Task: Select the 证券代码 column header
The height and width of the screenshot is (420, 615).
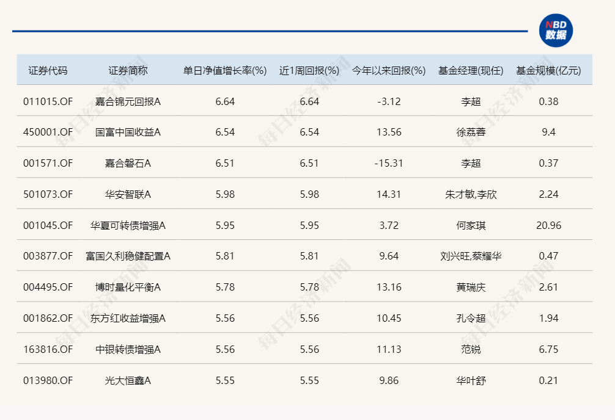Action: coord(48,71)
